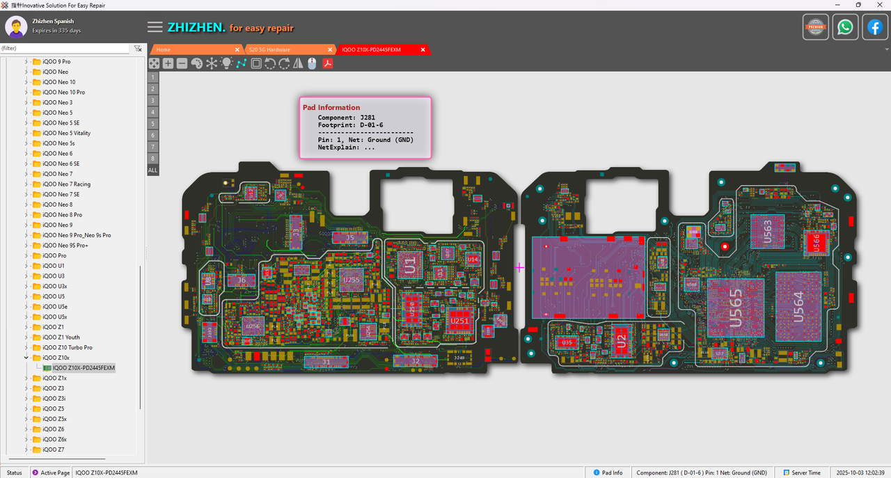The height and width of the screenshot is (478, 891).
Task: Expand the iQOO Neo 5 Vitality folder
Action: (26, 133)
